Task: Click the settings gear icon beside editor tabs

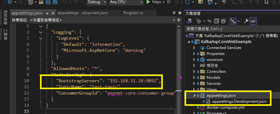Action: pyautogui.click(x=180, y=13)
